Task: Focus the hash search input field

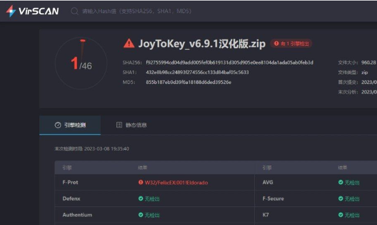Action: point(136,11)
